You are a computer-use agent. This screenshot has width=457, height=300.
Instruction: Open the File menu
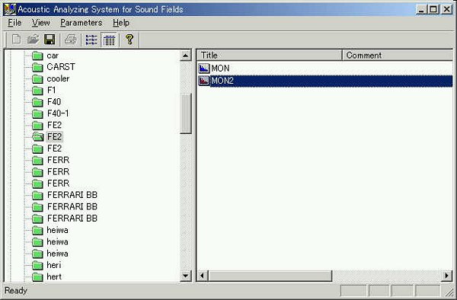pyautogui.click(x=14, y=23)
